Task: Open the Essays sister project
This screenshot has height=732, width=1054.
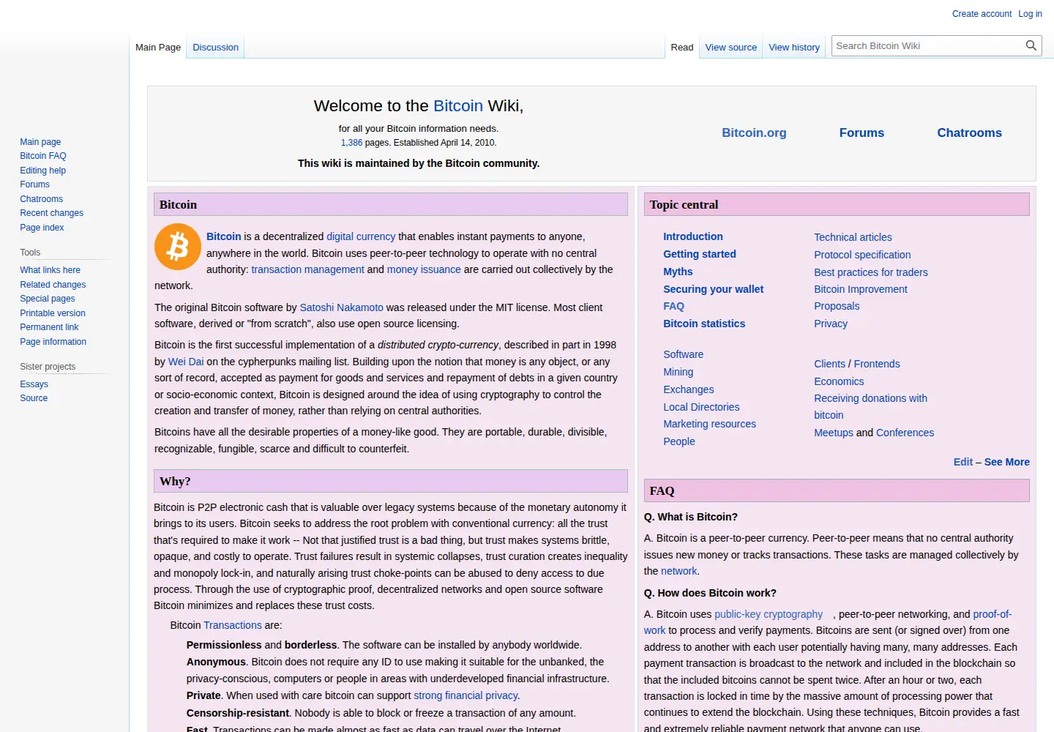Action: (34, 384)
